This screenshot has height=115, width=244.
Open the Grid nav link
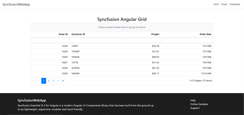click(x=216, y=4)
